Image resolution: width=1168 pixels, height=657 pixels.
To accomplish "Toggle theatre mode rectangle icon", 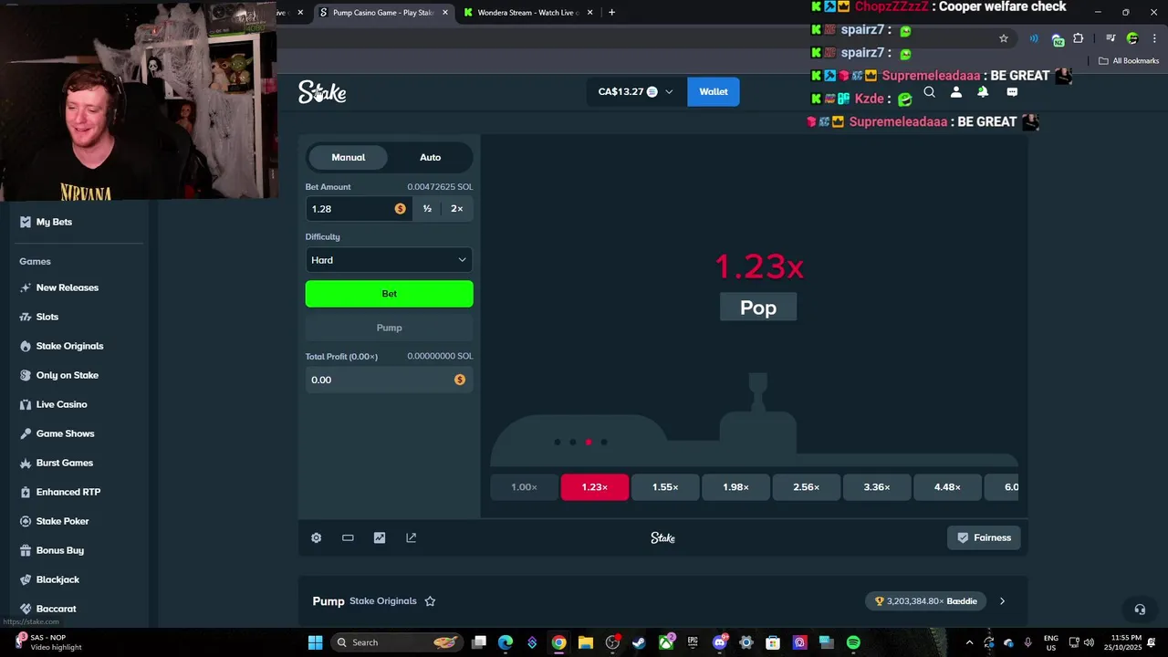I will click(348, 537).
